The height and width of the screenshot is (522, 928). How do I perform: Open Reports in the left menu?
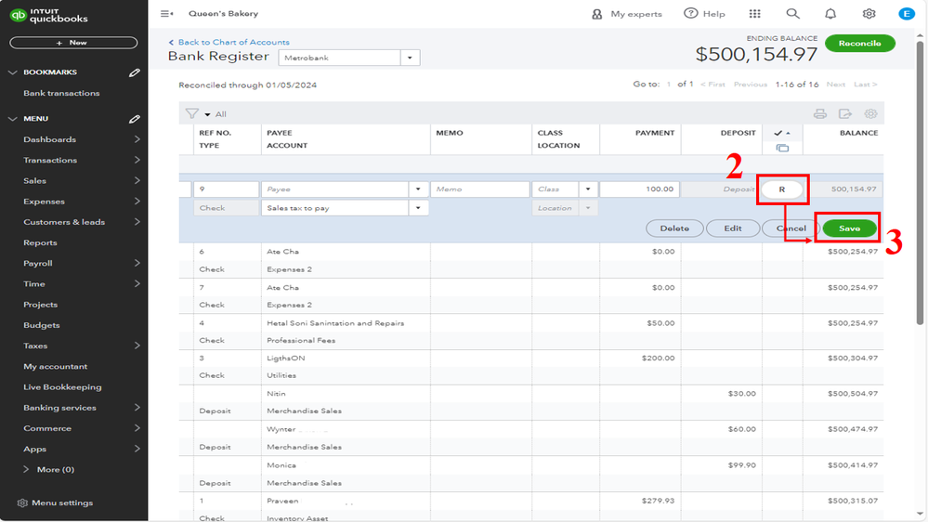(40, 242)
